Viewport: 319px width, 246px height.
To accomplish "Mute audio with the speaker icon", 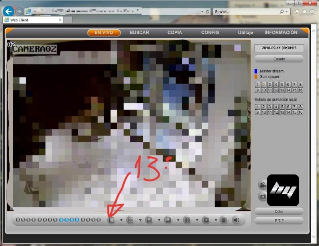I will (x=236, y=220).
